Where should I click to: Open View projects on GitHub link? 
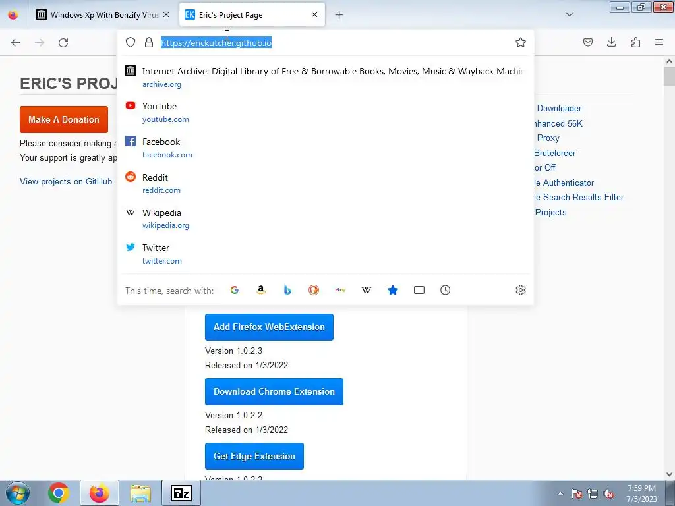[66, 181]
